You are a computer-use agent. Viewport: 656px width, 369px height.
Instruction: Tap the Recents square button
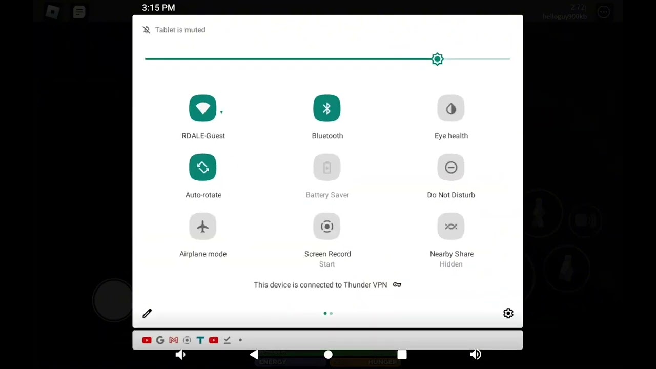pos(402,355)
